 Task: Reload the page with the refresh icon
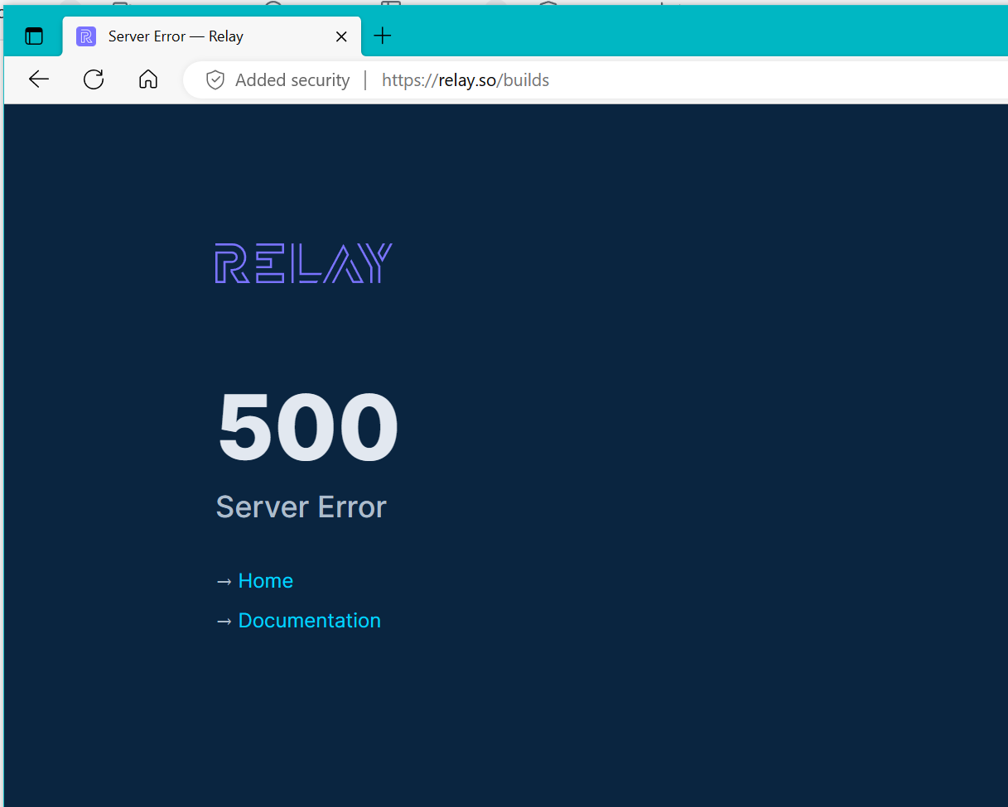click(x=93, y=79)
